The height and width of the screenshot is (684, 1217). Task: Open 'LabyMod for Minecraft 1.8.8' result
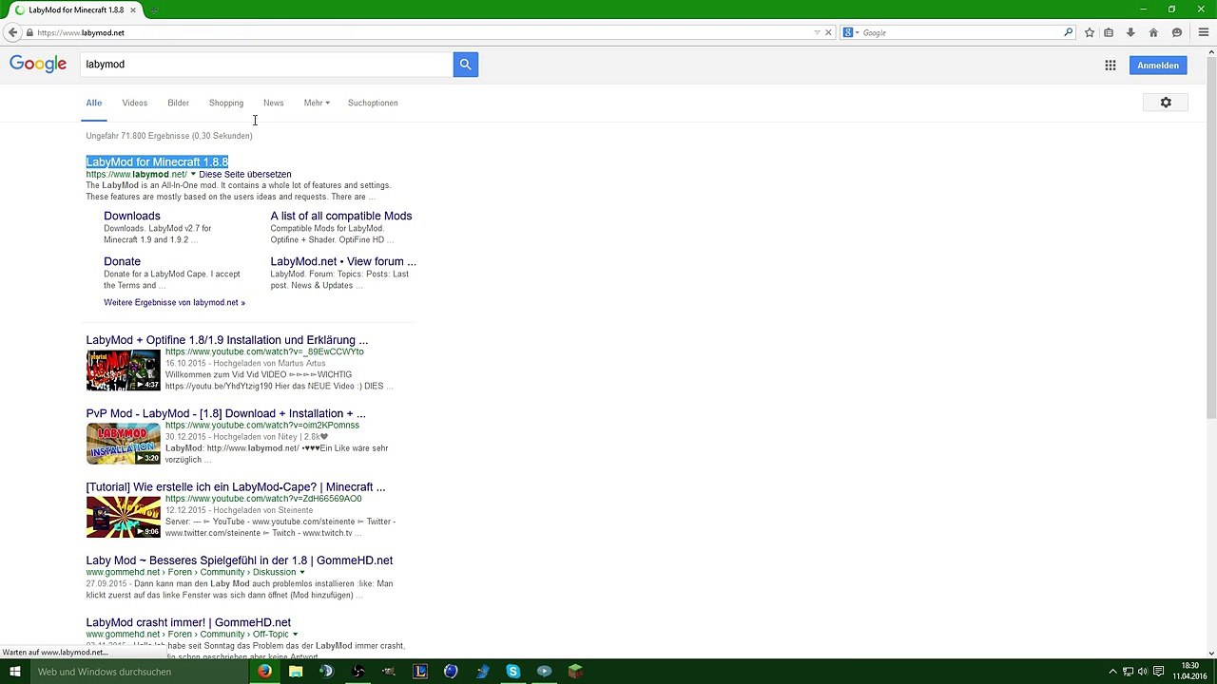[x=157, y=162]
